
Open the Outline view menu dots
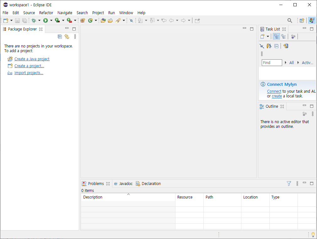click(313, 114)
